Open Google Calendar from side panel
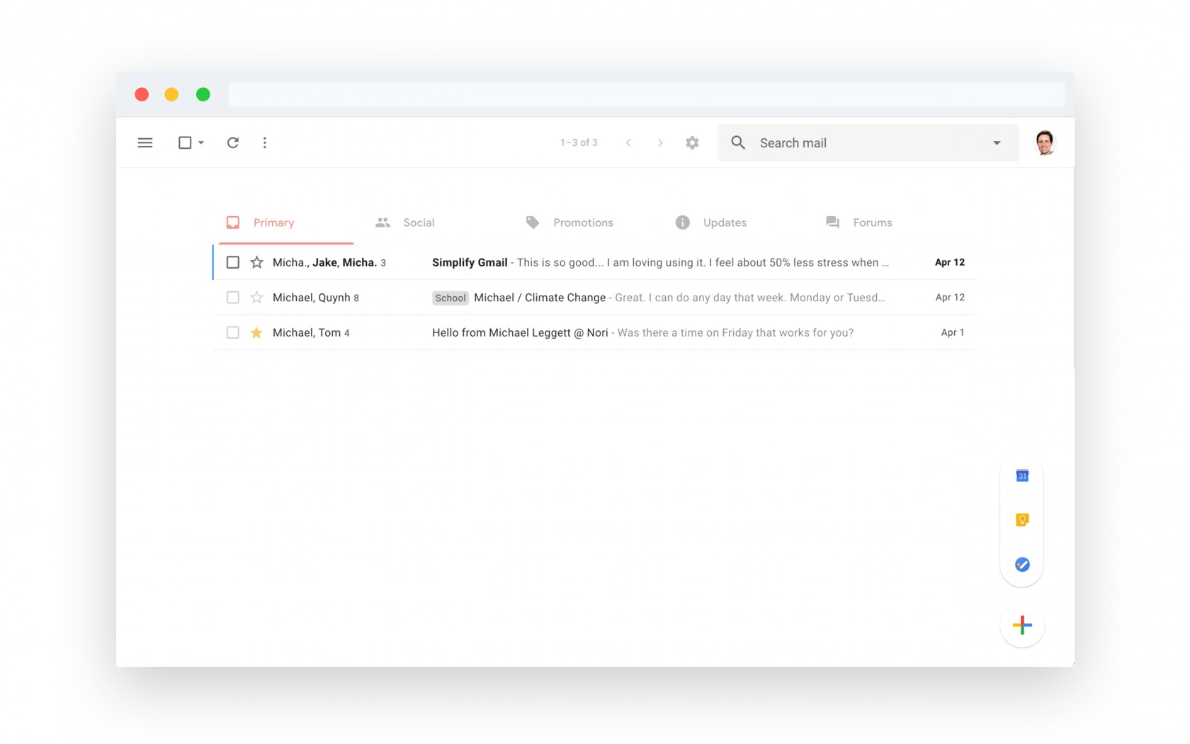This screenshot has width=1190, height=744. [x=1021, y=475]
